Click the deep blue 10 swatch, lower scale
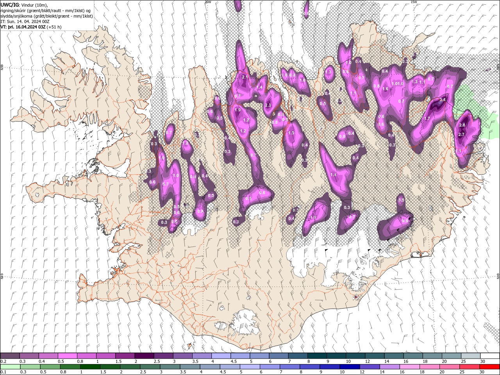The width and height of the screenshot is (500, 375). tap(349, 367)
